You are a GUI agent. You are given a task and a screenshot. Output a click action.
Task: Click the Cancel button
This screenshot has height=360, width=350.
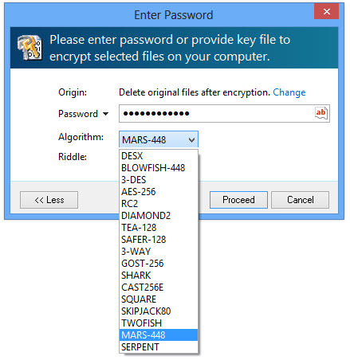[300, 200]
